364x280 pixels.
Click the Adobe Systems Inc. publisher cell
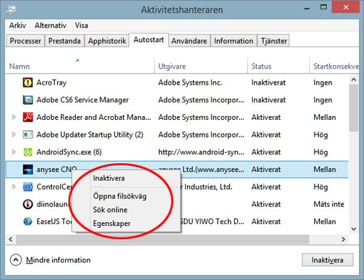(190, 82)
